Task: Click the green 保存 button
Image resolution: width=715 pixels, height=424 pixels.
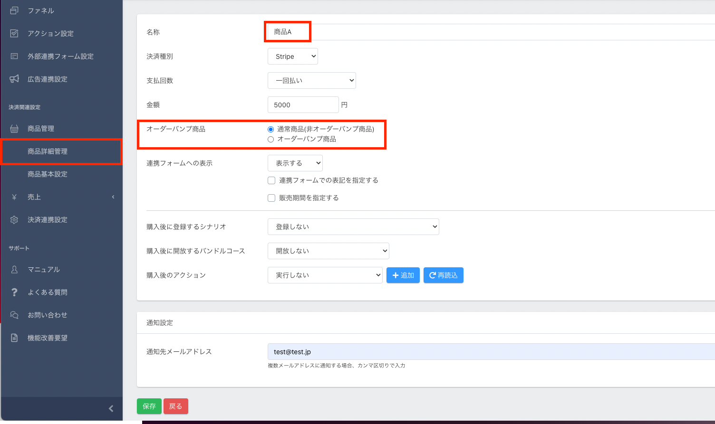Action: point(149,406)
